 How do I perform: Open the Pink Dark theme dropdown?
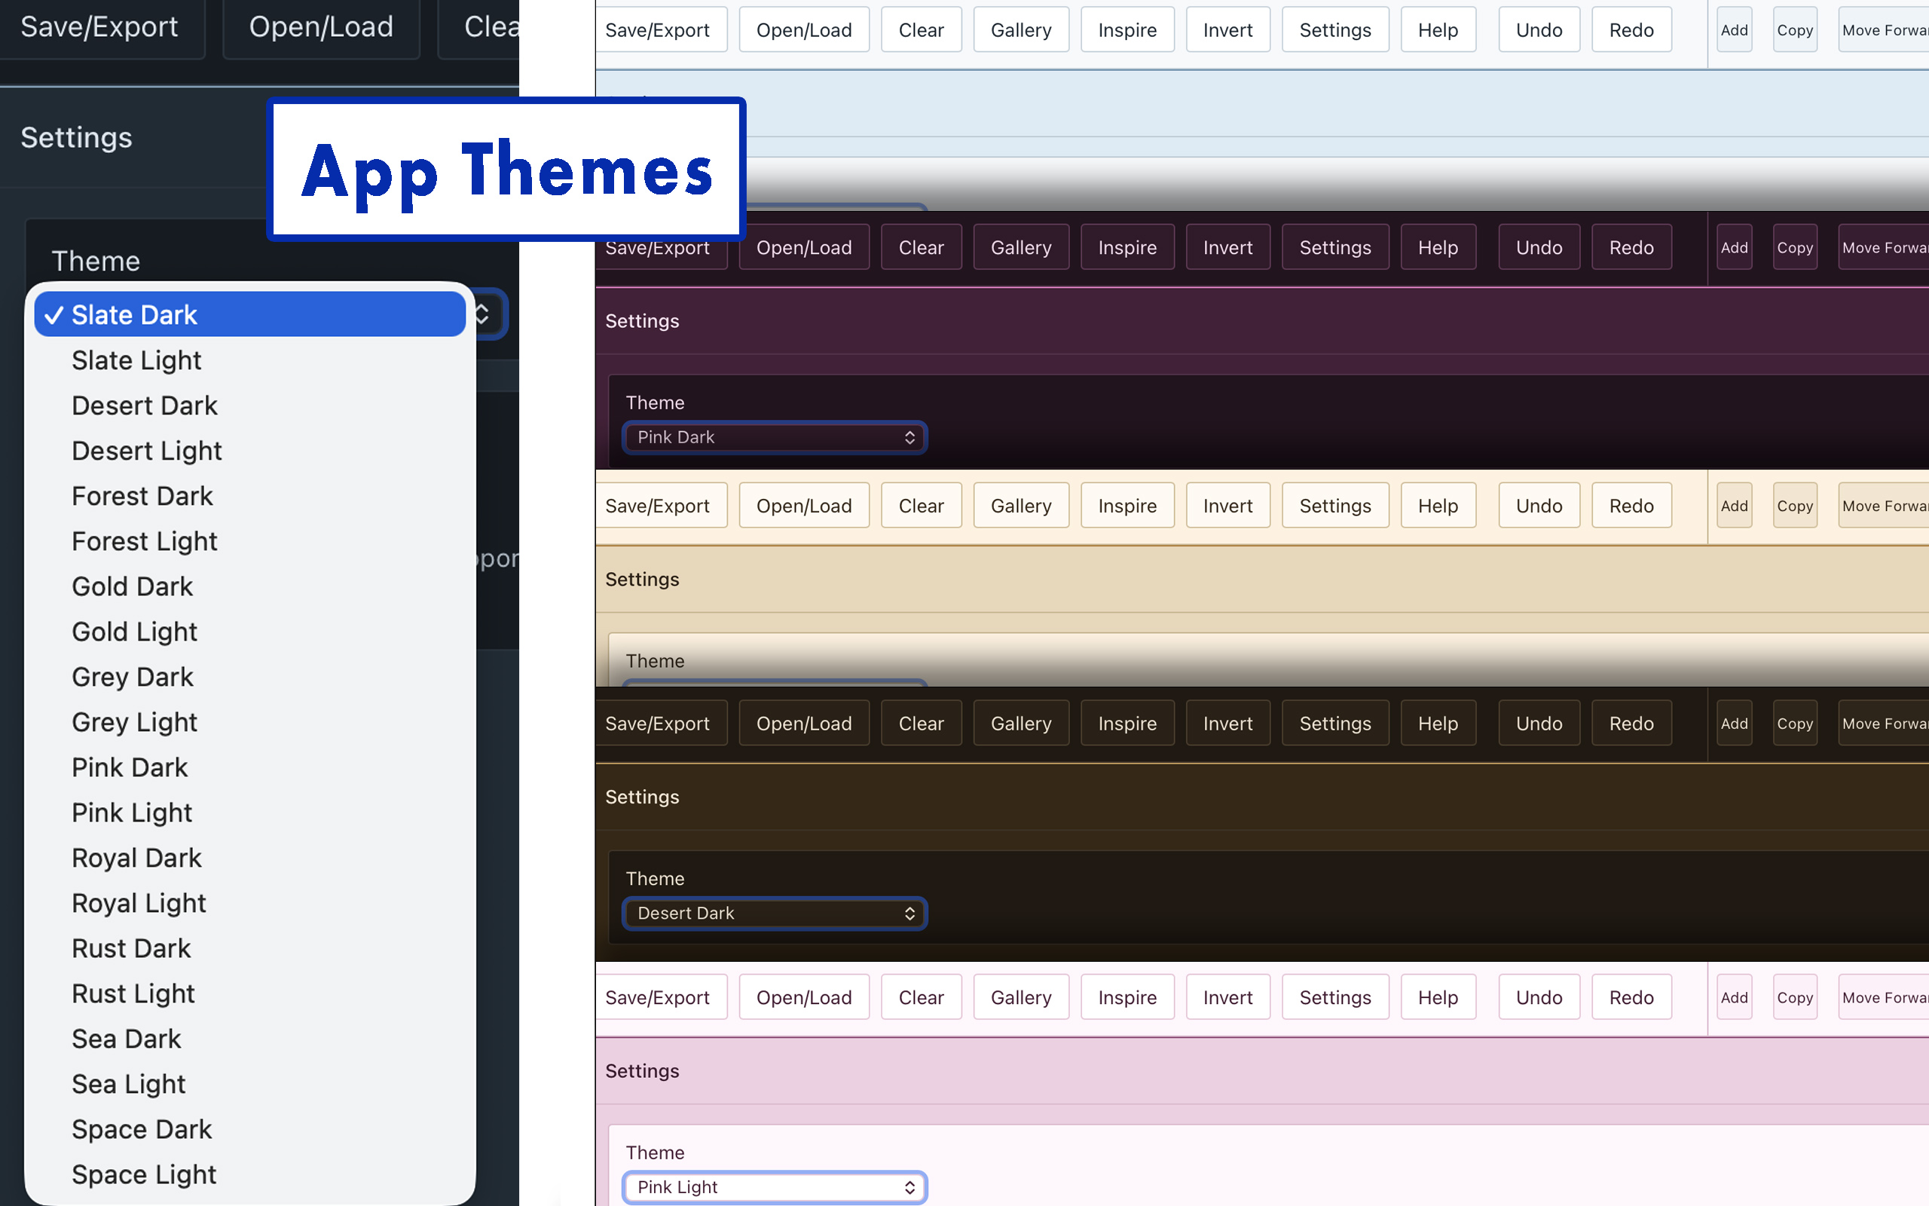pos(775,437)
